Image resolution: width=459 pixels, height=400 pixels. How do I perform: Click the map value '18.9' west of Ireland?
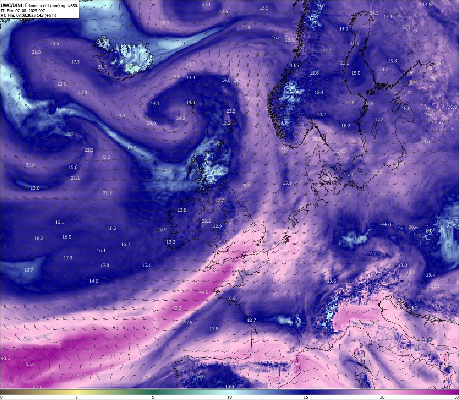click(x=162, y=230)
